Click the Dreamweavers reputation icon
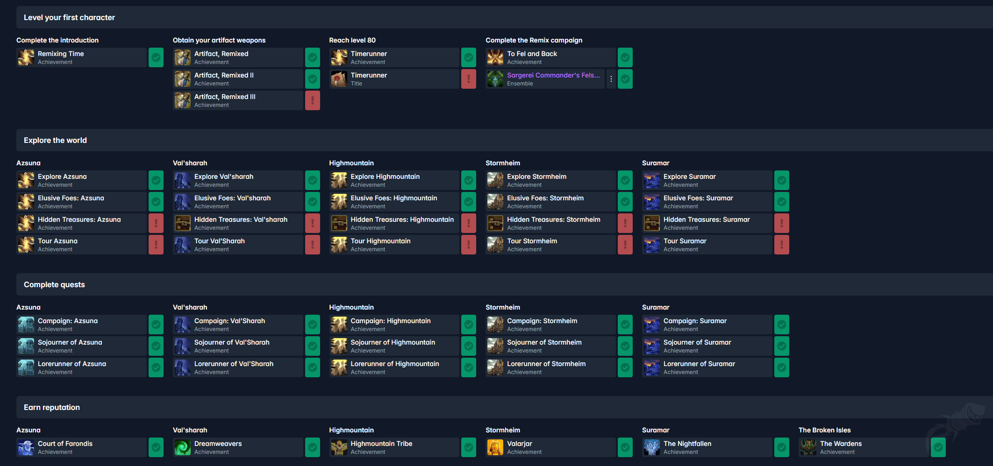The height and width of the screenshot is (466, 993). 182,447
